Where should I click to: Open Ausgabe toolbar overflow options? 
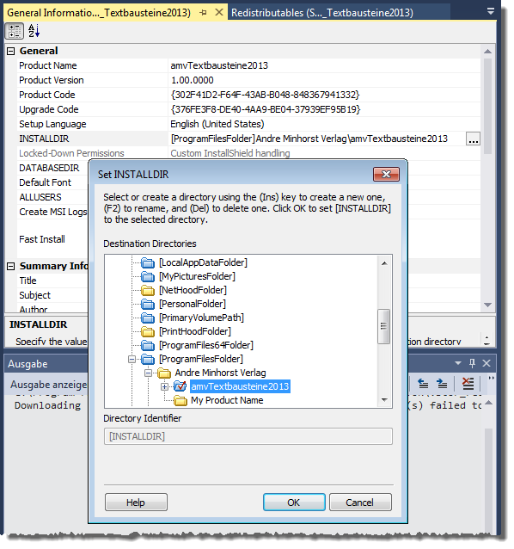492,378
